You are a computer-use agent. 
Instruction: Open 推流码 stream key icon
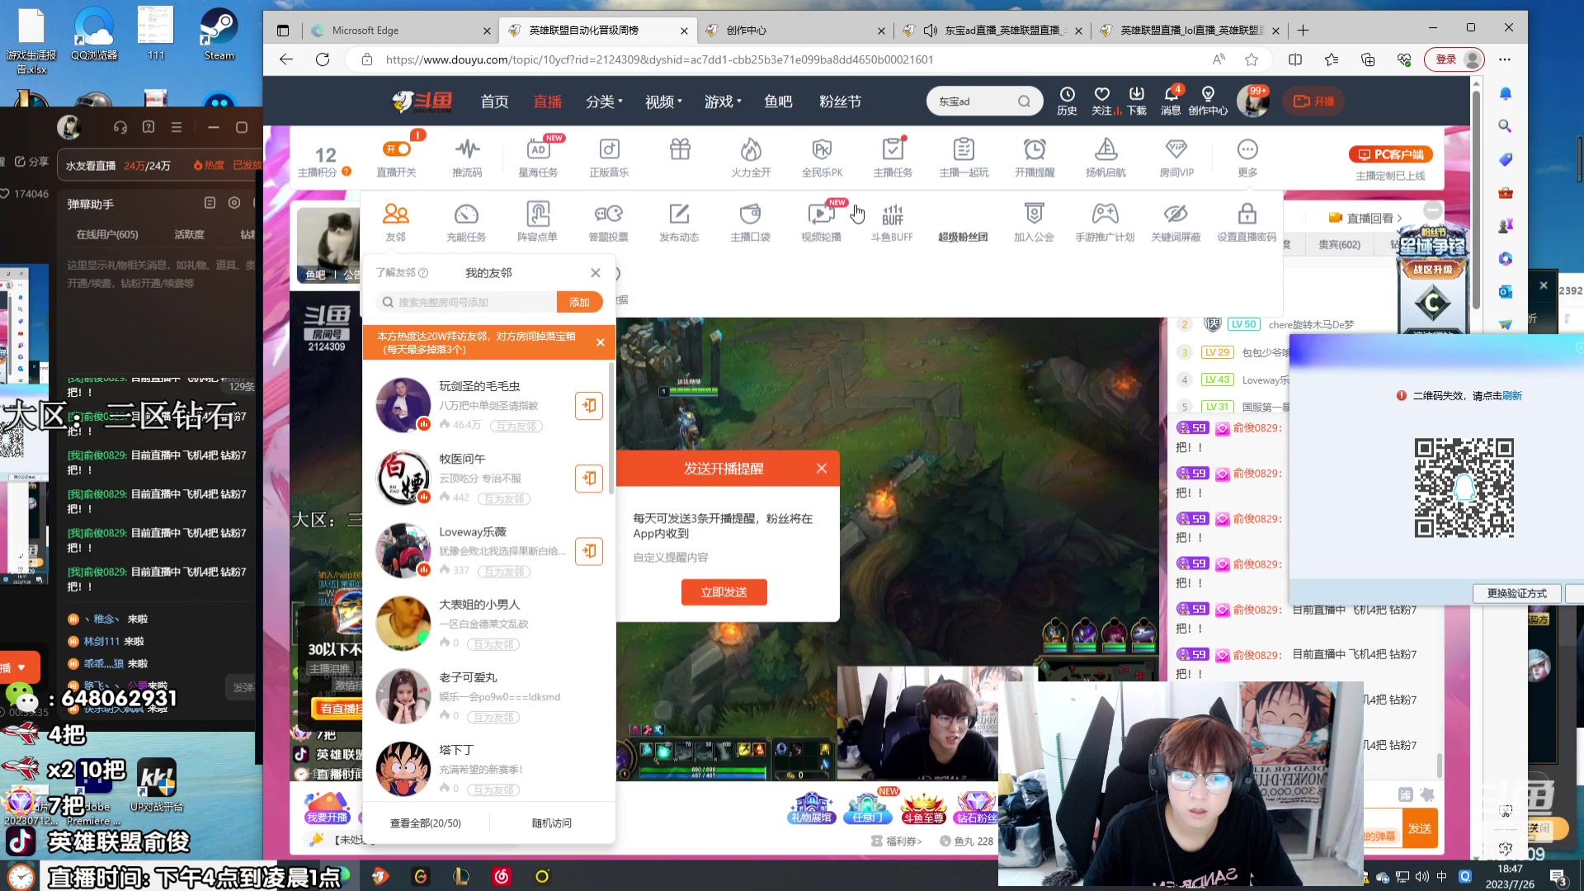point(467,149)
